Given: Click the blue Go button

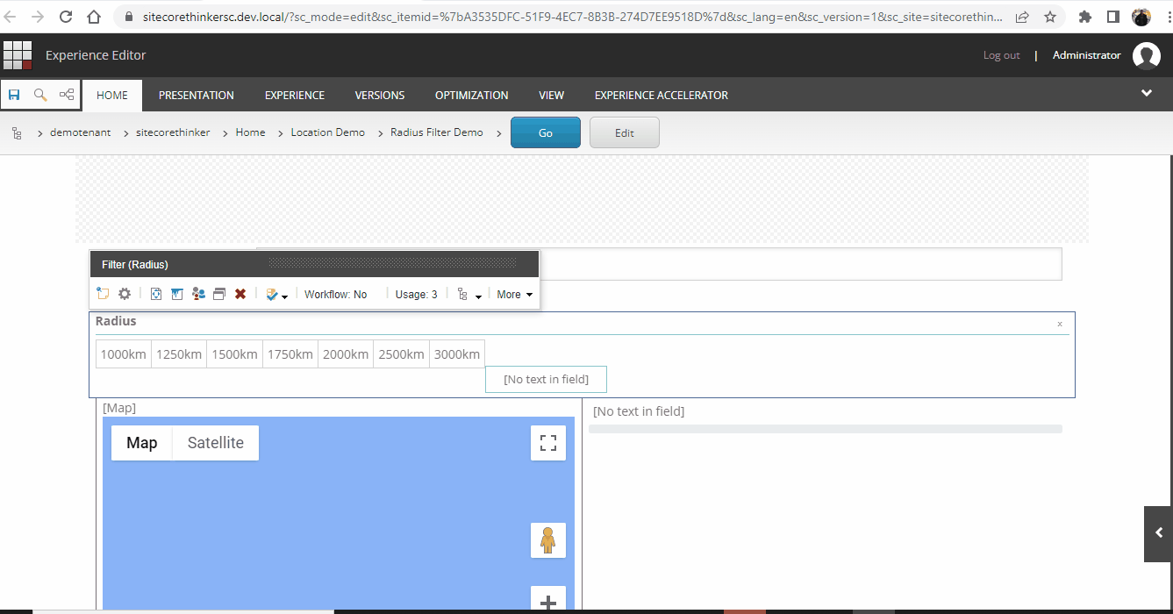Looking at the screenshot, I should 546,133.
